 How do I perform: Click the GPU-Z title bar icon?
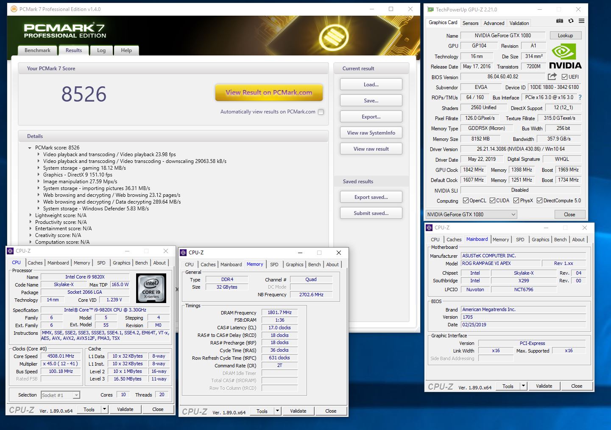(431, 9)
